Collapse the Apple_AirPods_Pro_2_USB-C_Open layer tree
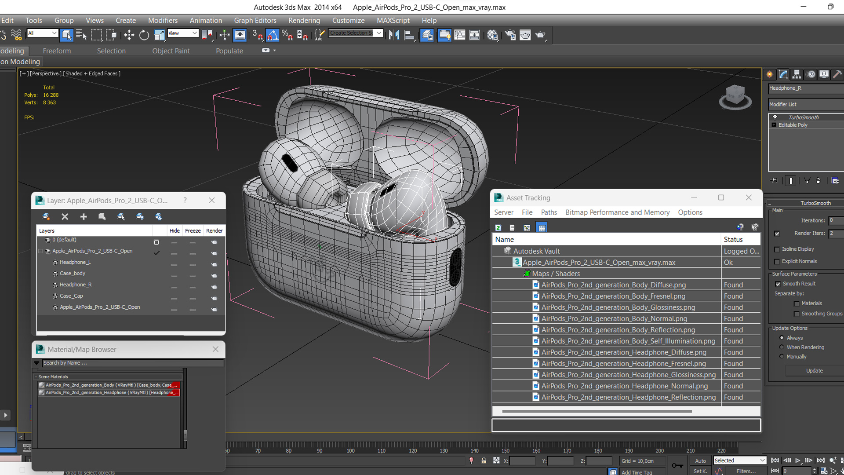 (x=40, y=251)
